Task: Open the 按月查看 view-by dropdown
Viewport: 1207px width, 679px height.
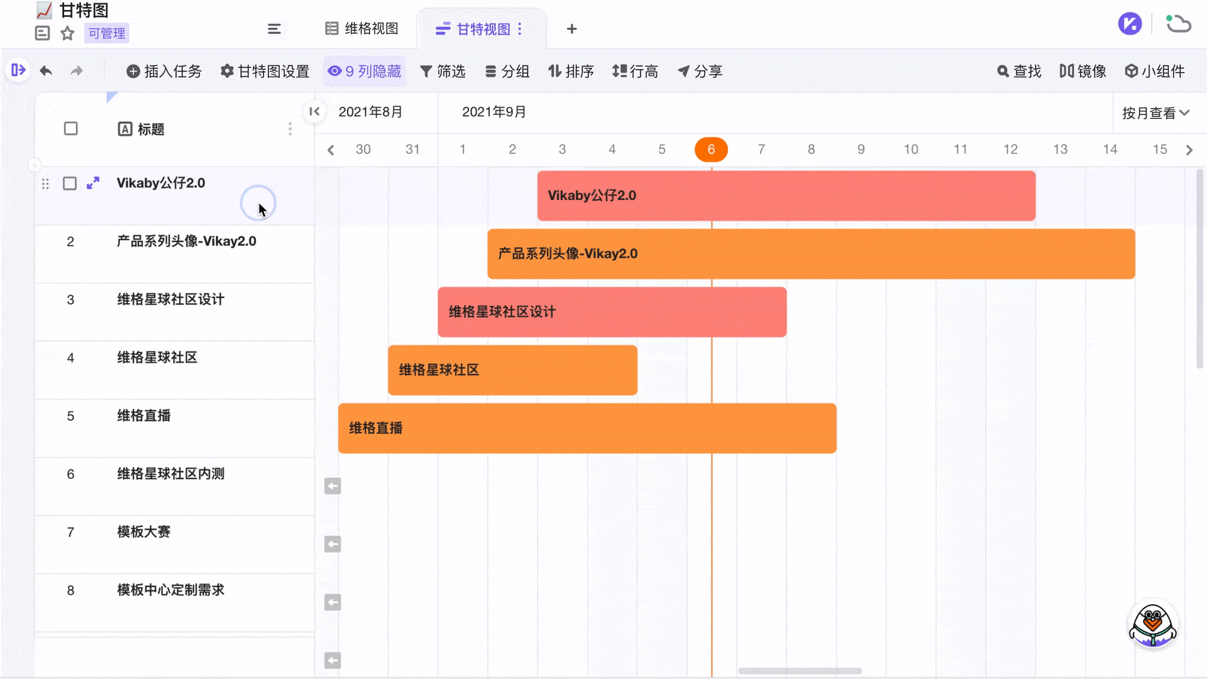Action: (x=1157, y=113)
